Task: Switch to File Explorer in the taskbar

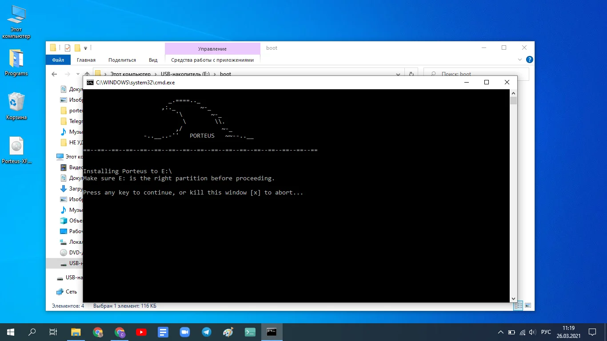Action: [x=76, y=332]
